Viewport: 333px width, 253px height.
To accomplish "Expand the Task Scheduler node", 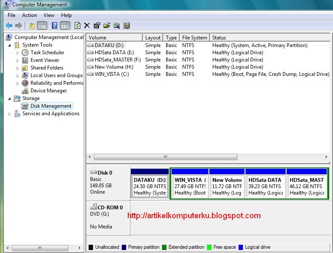I will click(18, 53).
